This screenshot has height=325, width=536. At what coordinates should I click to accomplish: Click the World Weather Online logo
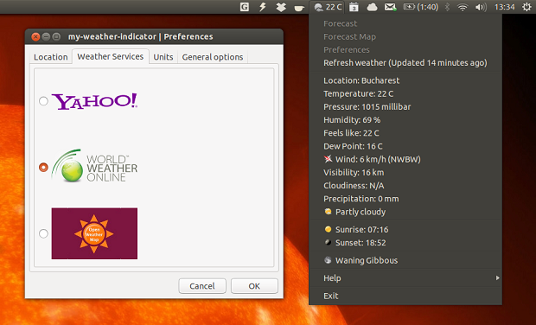click(x=94, y=165)
